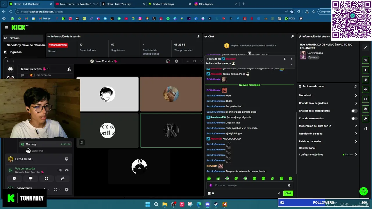Expand Palabras baneadas

click(x=356, y=141)
